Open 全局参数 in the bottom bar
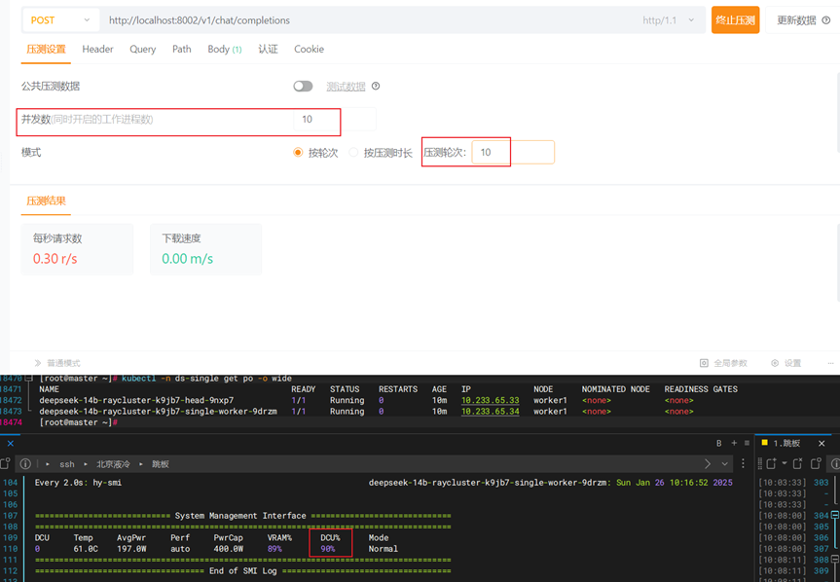Screen dimensions: 840x582 click(x=723, y=363)
